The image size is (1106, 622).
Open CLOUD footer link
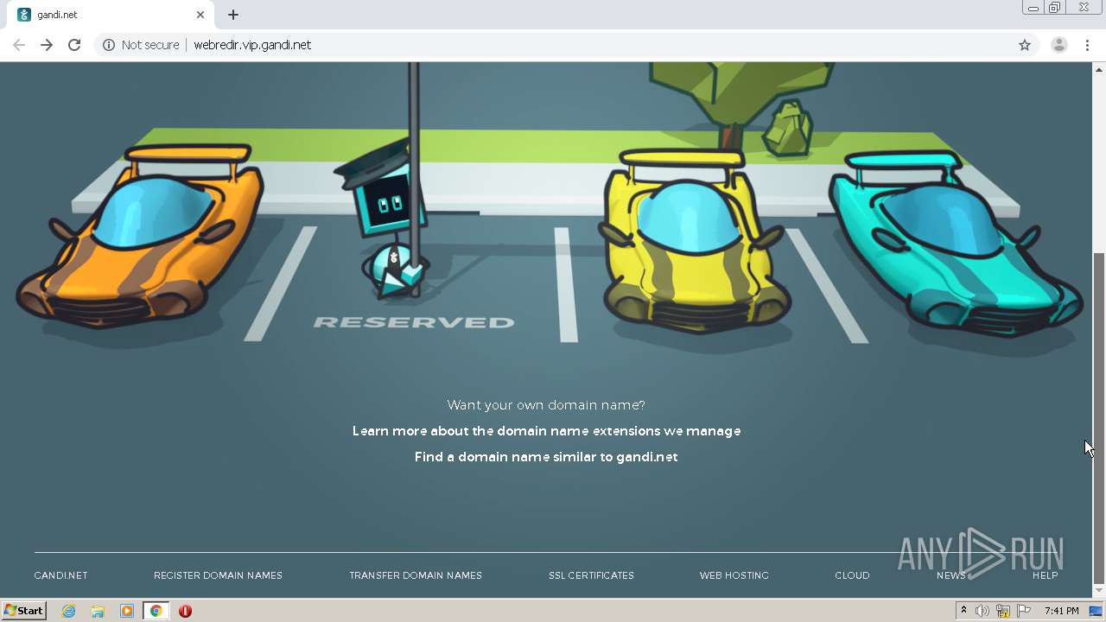click(x=852, y=575)
